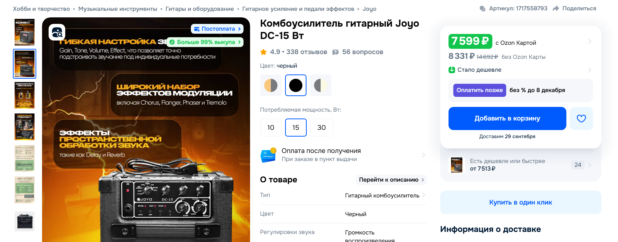Click the rating star icon

tap(263, 52)
